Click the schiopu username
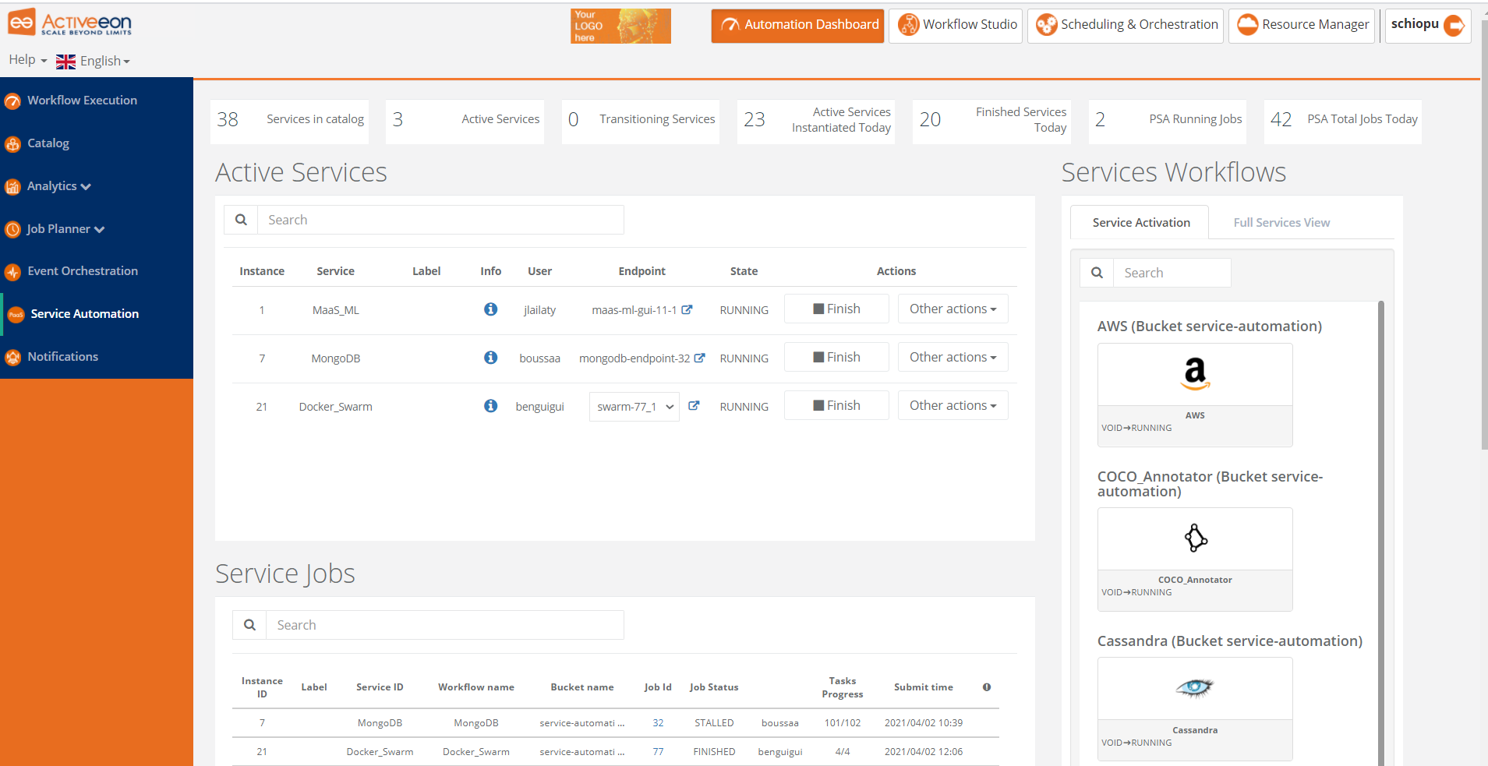Viewport: 1488px width, 766px height. (1415, 24)
